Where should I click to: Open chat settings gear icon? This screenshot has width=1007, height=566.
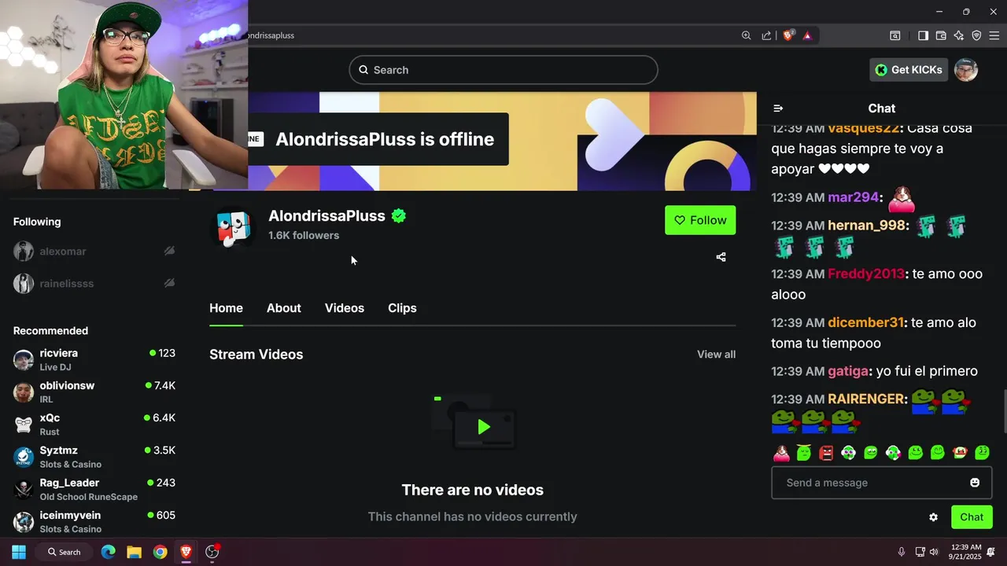933,517
